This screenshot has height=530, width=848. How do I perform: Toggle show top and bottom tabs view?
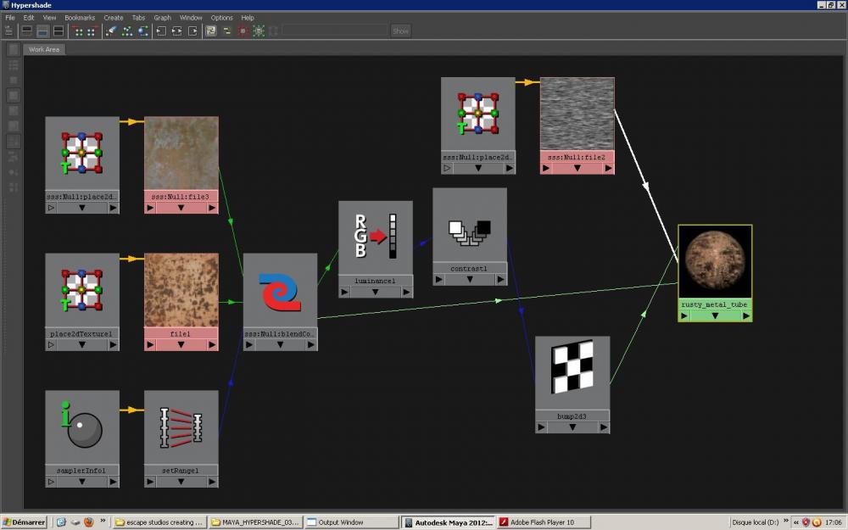59,31
